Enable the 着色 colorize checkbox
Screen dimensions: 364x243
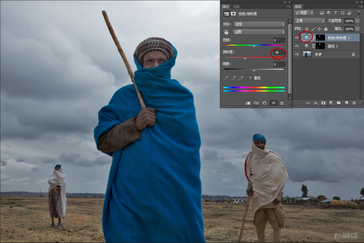[x=250, y=78]
